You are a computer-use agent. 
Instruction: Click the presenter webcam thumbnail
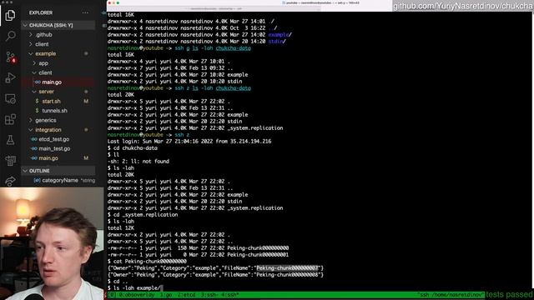52,243
